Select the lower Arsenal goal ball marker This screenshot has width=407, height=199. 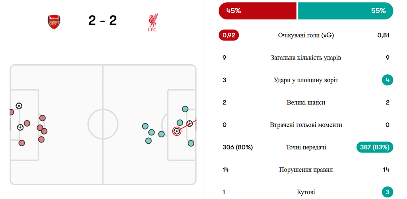(20, 128)
